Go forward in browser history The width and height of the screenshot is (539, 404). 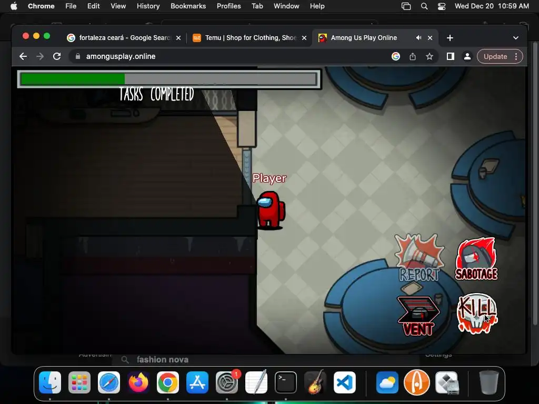(40, 56)
